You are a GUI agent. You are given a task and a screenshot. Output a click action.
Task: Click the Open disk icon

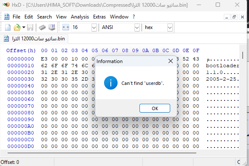click(x=51, y=27)
